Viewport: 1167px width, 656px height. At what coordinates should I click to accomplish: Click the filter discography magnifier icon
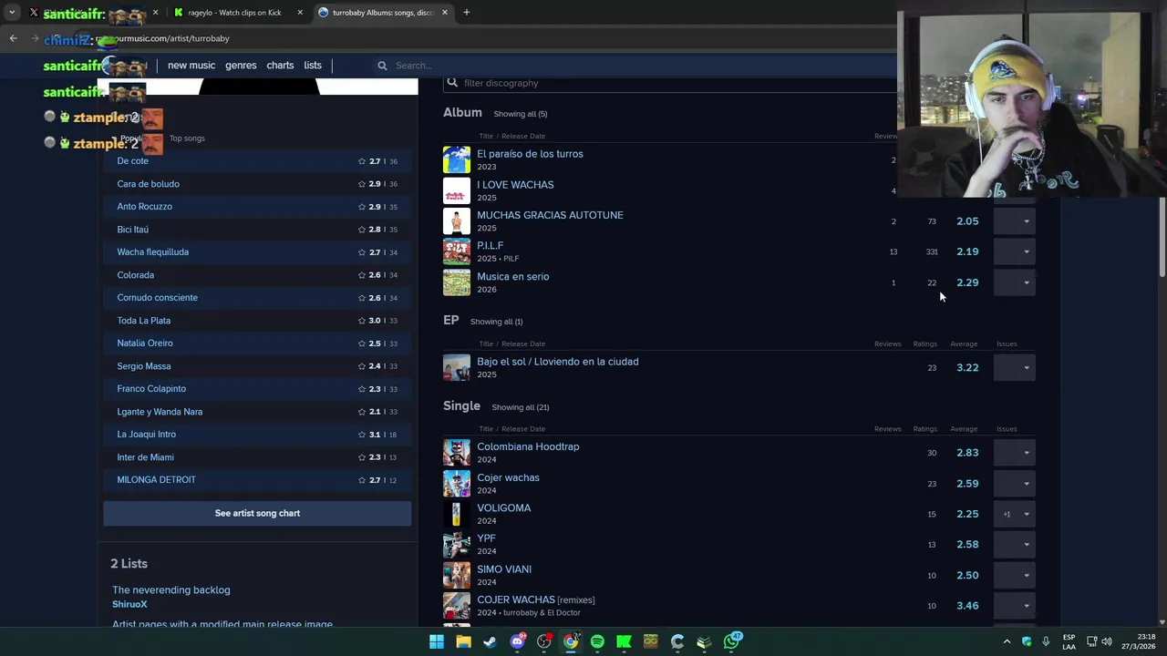point(452,83)
